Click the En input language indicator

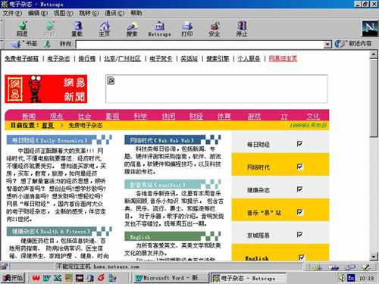pos(351,278)
